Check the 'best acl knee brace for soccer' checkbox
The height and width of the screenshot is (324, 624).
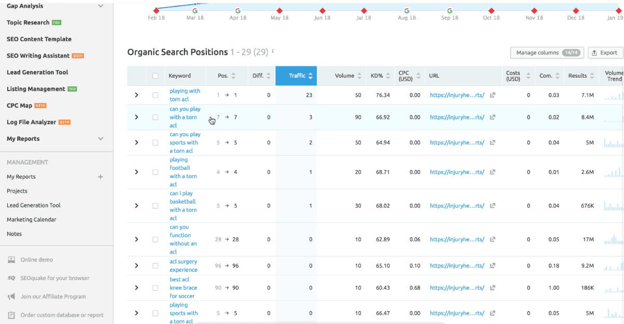point(155,287)
